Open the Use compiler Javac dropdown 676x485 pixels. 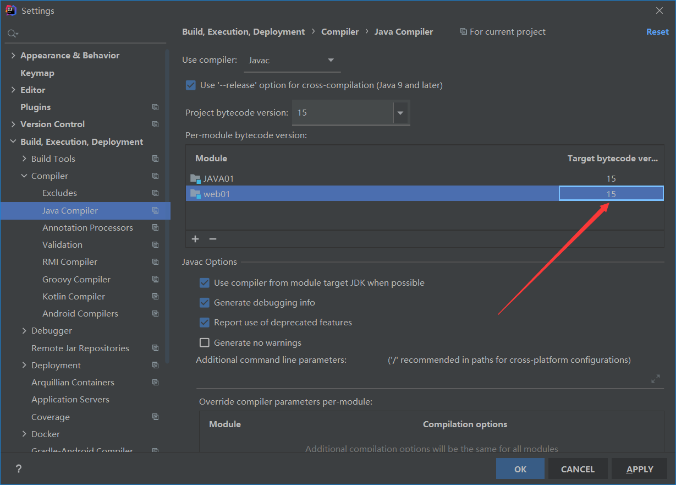pyautogui.click(x=292, y=61)
